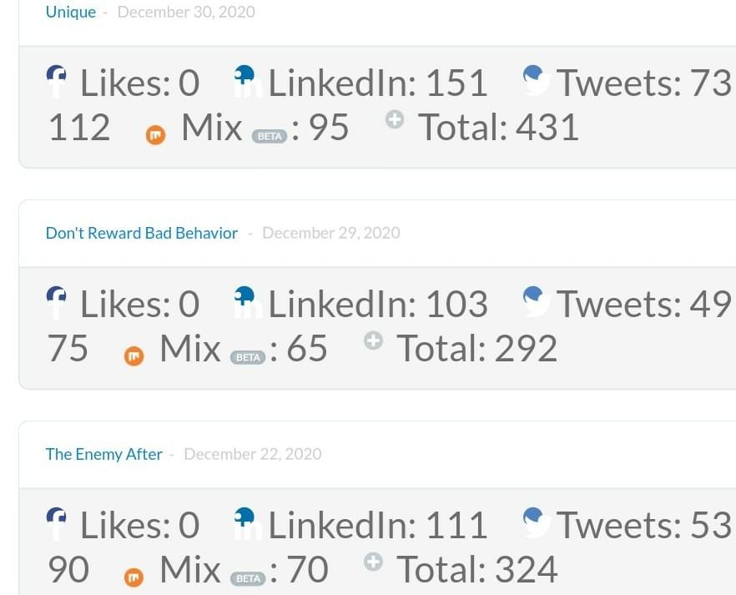
Task: Open "The Enemy After" post link
Action: click(103, 454)
